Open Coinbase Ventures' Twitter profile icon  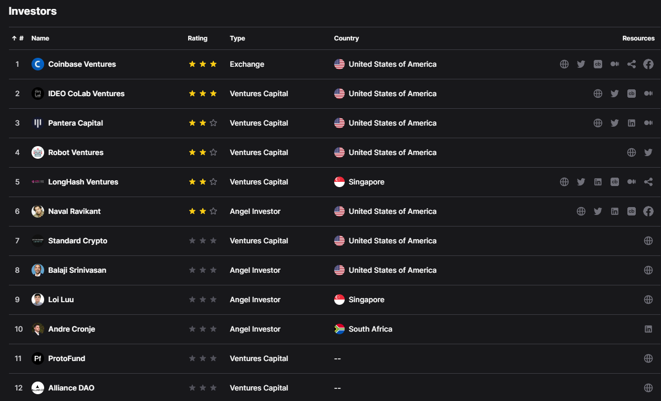click(581, 64)
